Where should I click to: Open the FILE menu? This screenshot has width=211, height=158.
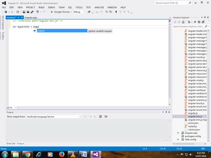[4, 7]
